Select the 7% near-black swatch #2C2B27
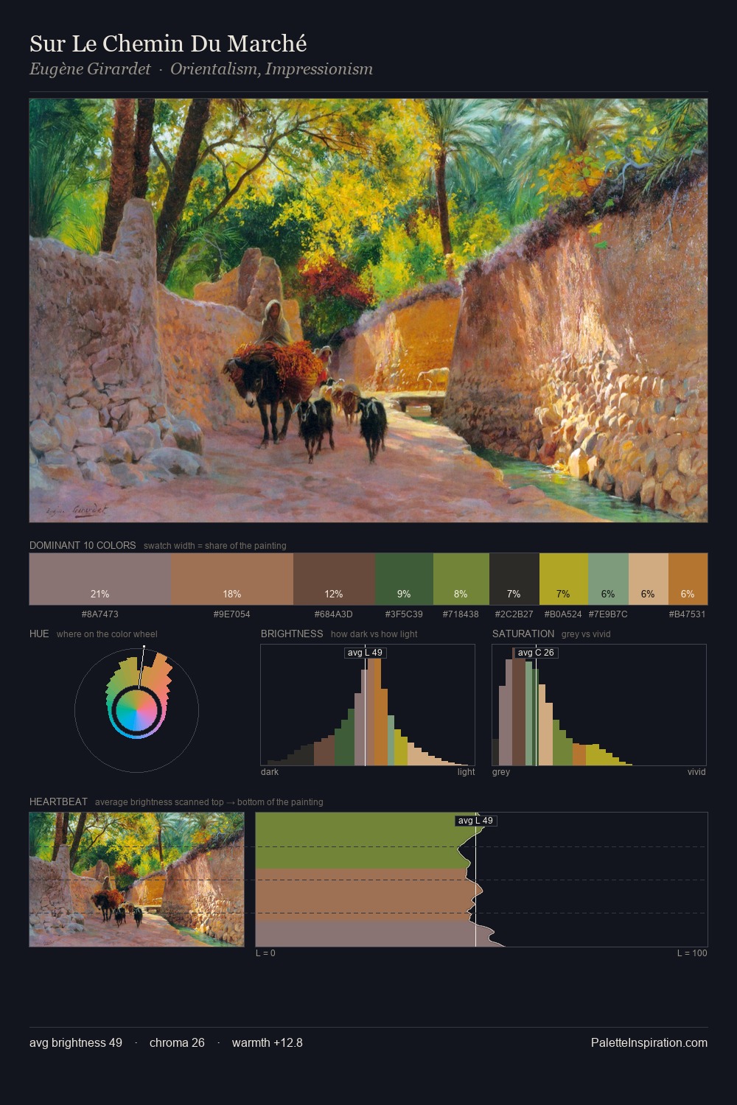This screenshot has height=1105, width=737. click(514, 578)
